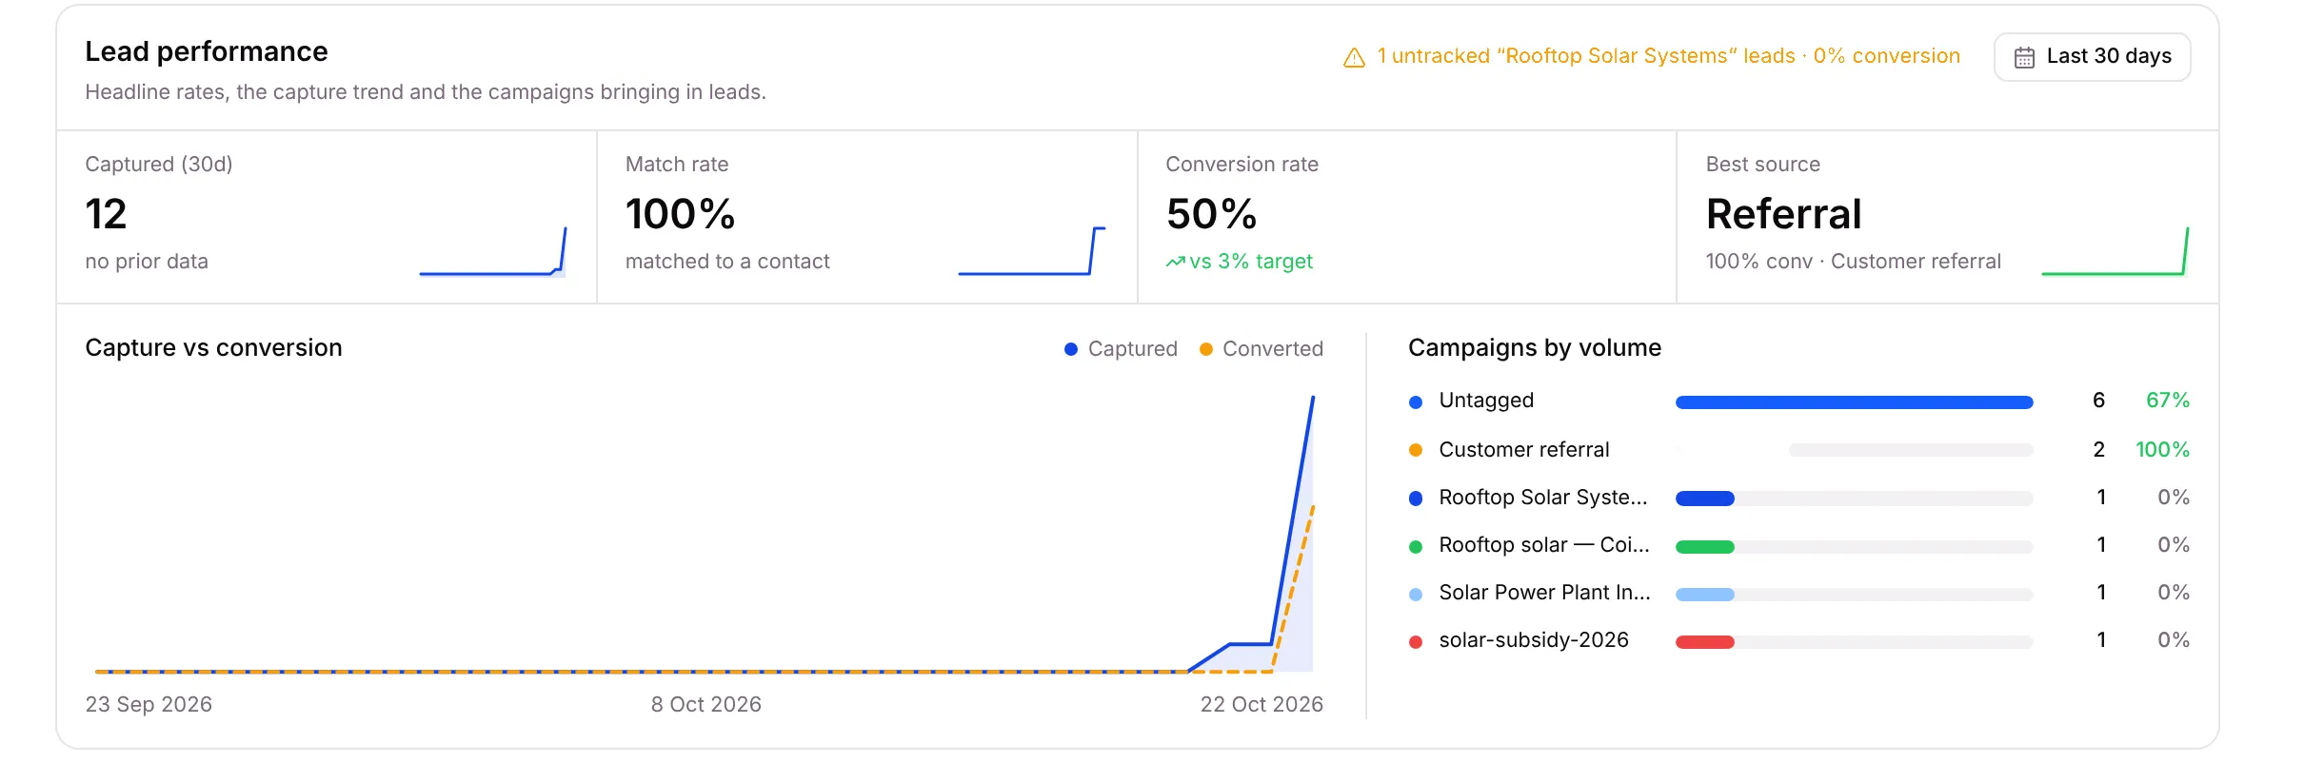
Task: Click the red solar-subsidy-2026 volume bar
Action: pyautogui.click(x=1705, y=642)
